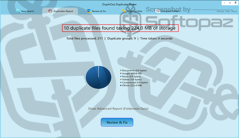The image size is (239, 138).
Task: Open the New Search tab
Action: coord(25,11)
